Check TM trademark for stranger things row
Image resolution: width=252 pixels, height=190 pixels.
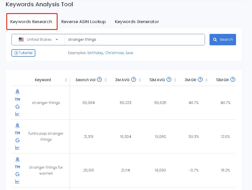(17, 99)
